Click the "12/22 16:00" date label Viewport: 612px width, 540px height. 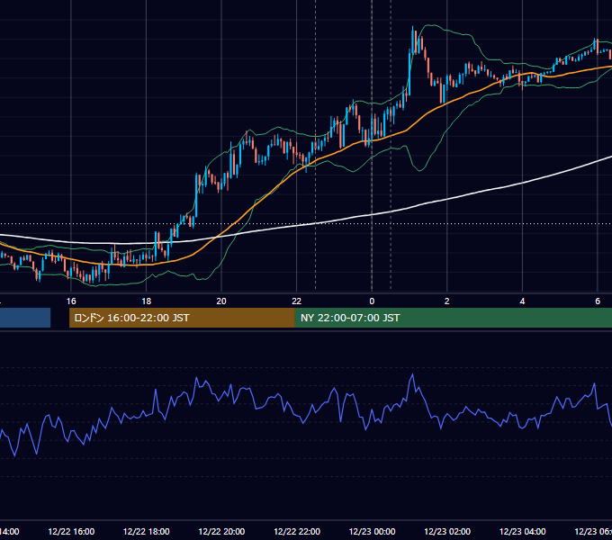71,532
